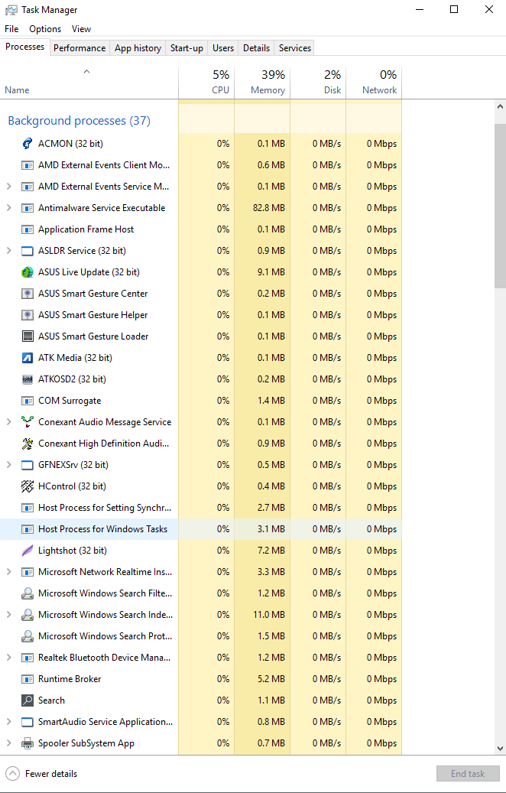This screenshot has width=506, height=793.
Task: Click the Task Manager title bar icon
Action: point(11,10)
